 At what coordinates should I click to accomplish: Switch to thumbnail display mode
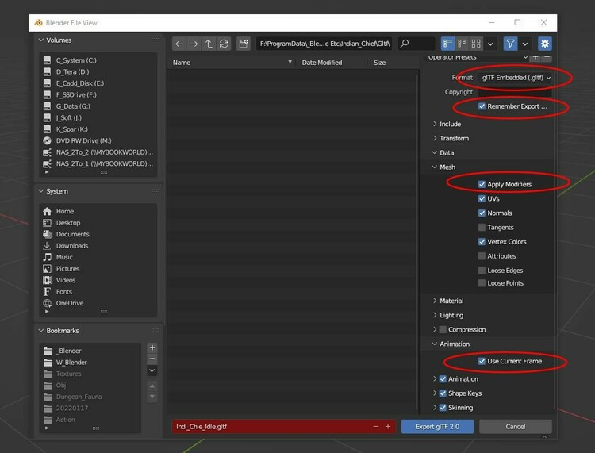click(476, 44)
